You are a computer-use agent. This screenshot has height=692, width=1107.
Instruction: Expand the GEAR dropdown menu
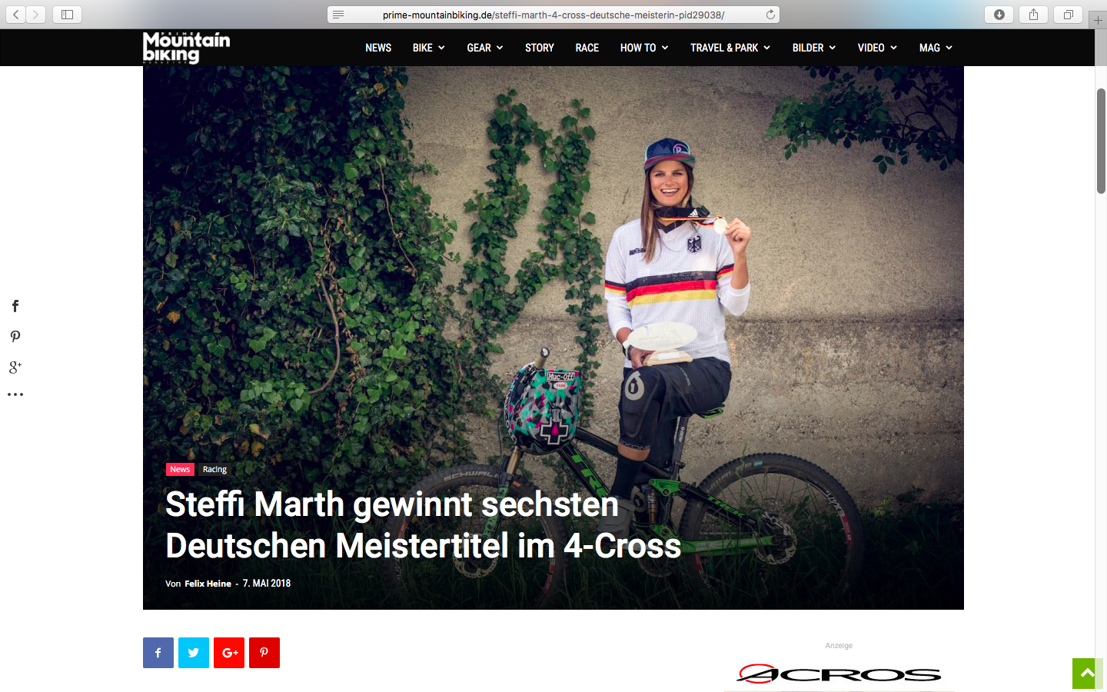click(485, 48)
